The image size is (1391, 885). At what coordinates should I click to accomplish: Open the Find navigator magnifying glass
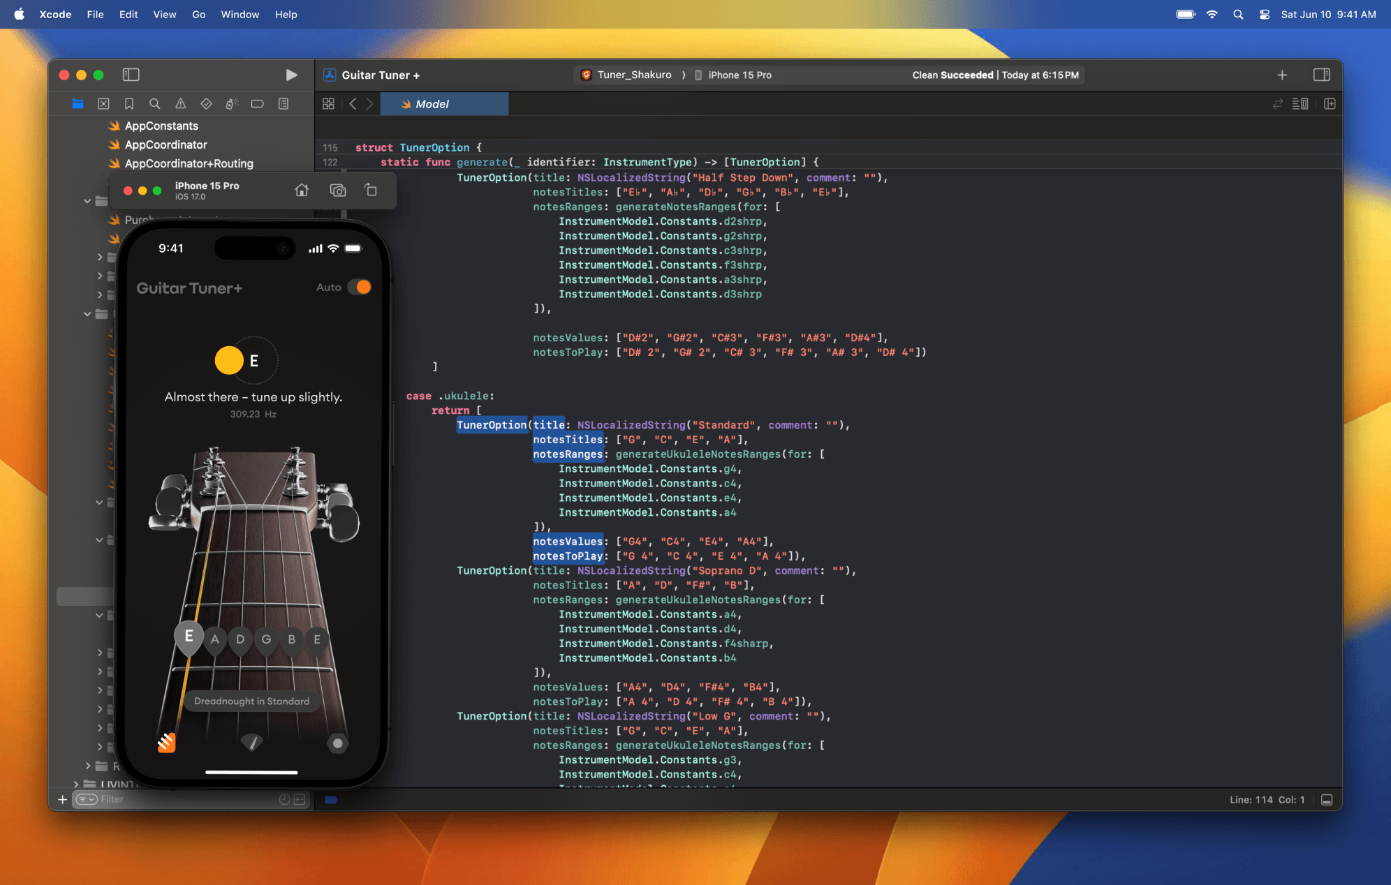(155, 103)
